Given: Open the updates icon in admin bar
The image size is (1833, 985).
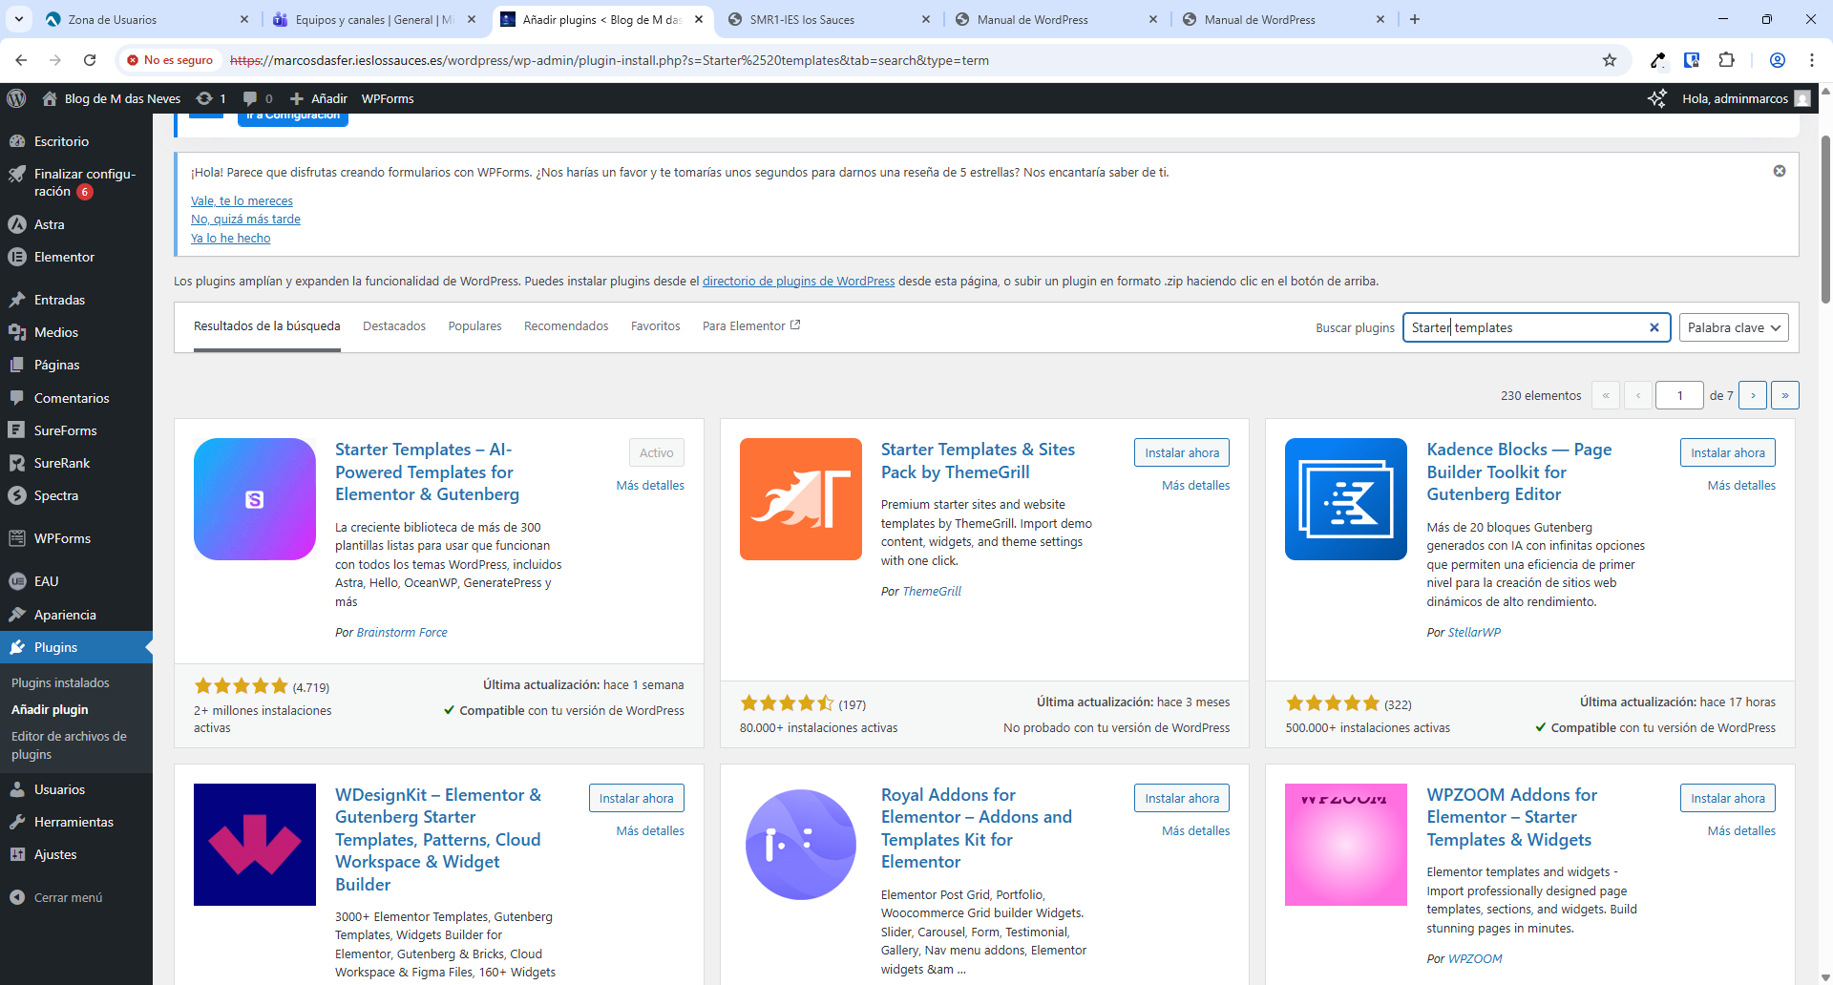Looking at the screenshot, I should (204, 98).
